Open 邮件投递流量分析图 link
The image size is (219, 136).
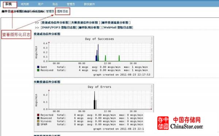pos(116,23)
